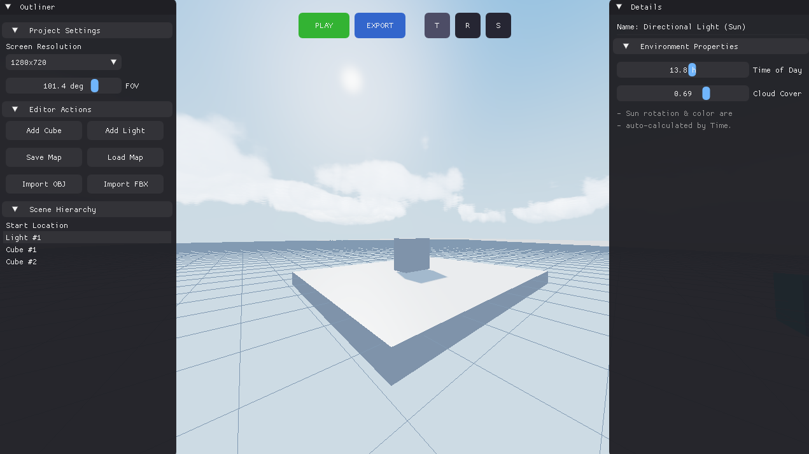Select Light #1 in the Scene Hierarchy
Image resolution: width=809 pixels, height=454 pixels.
tap(23, 237)
